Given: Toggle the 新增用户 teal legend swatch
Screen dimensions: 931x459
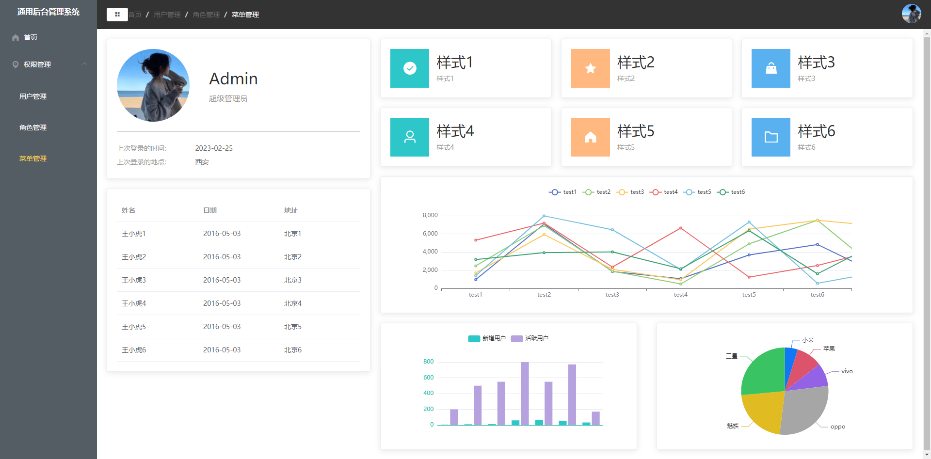Looking at the screenshot, I should point(474,338).
